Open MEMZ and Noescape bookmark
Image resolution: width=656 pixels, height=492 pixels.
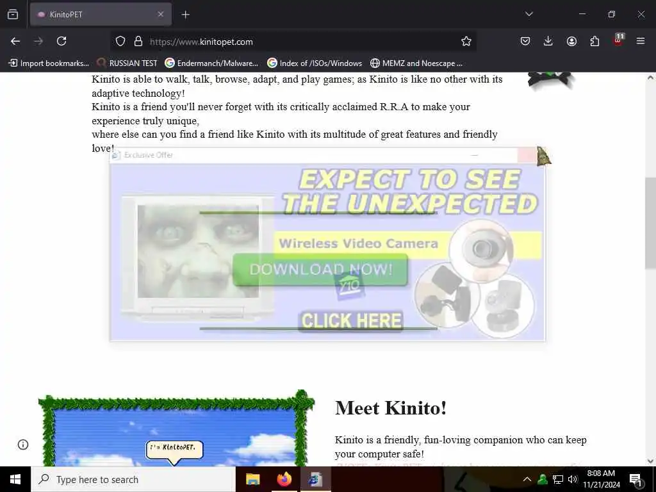(416, 63)
